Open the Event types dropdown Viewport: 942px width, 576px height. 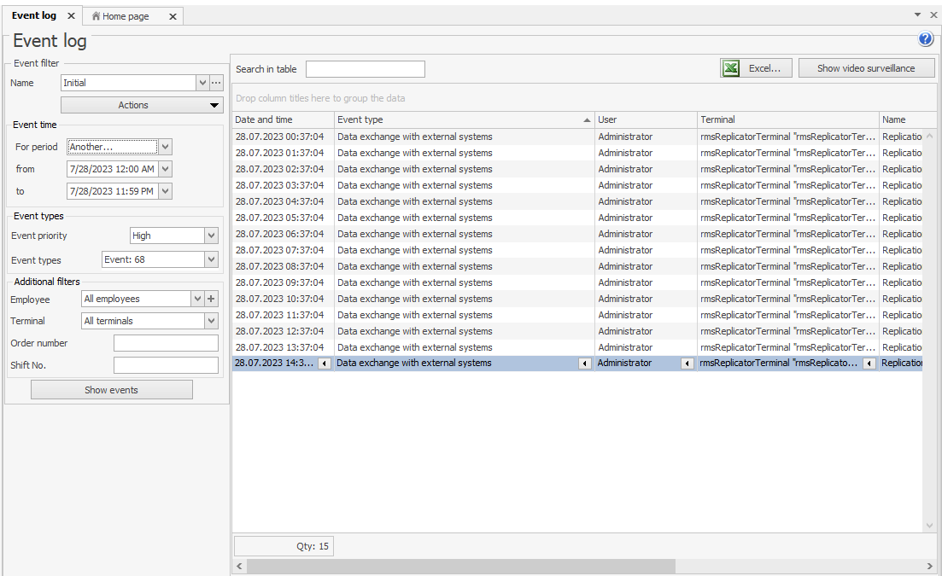pos(211,259)
